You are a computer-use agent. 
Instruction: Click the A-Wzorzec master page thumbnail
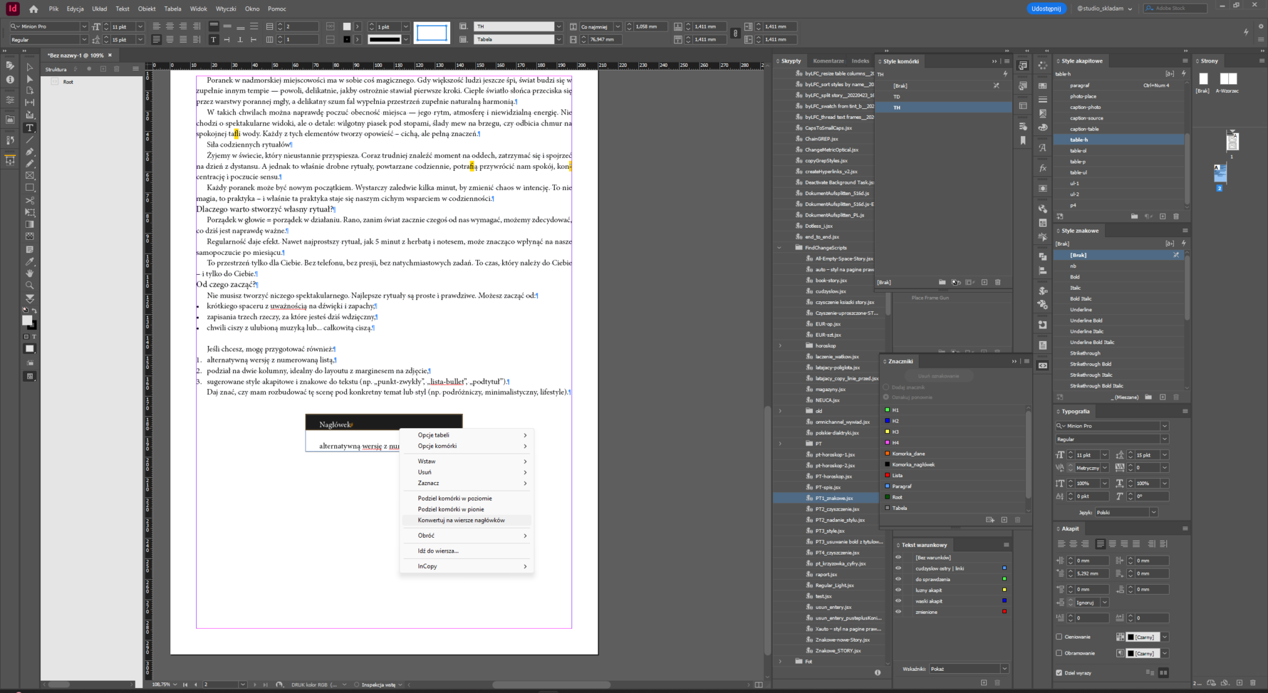click(1228, 79)
